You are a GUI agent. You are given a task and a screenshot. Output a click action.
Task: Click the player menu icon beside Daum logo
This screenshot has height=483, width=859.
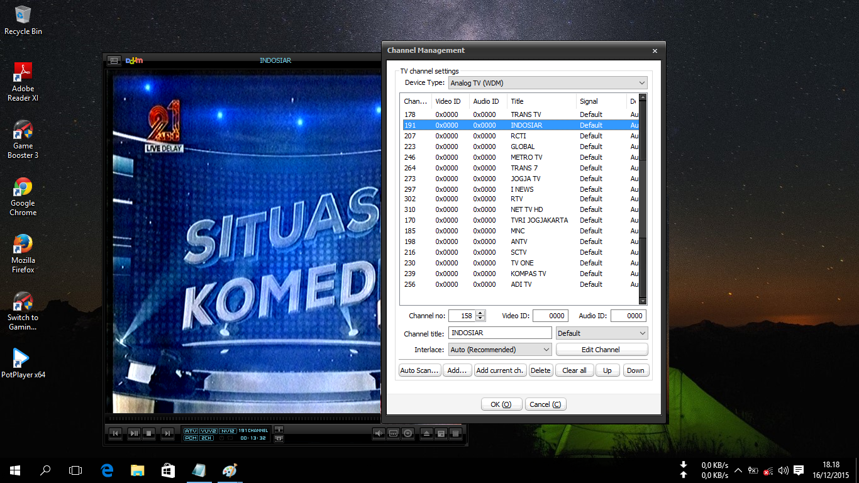(x=114, y=60)
